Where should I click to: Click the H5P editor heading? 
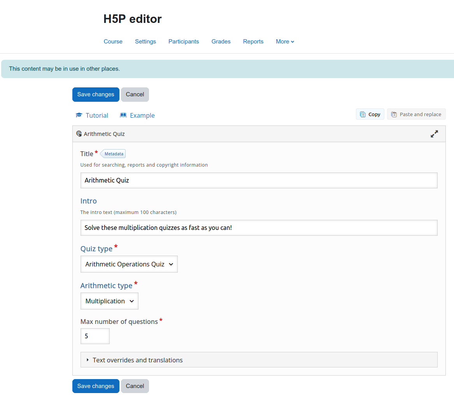pyautogui.click(x=132, y=19)
